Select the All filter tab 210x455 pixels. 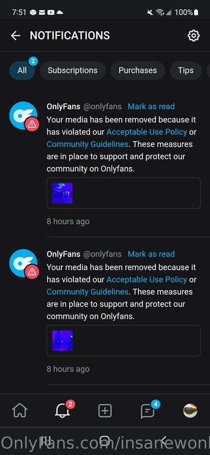pyautogui.click(x=22, y=70)
